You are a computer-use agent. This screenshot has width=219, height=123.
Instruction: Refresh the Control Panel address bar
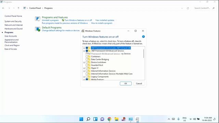pos(188,8)
